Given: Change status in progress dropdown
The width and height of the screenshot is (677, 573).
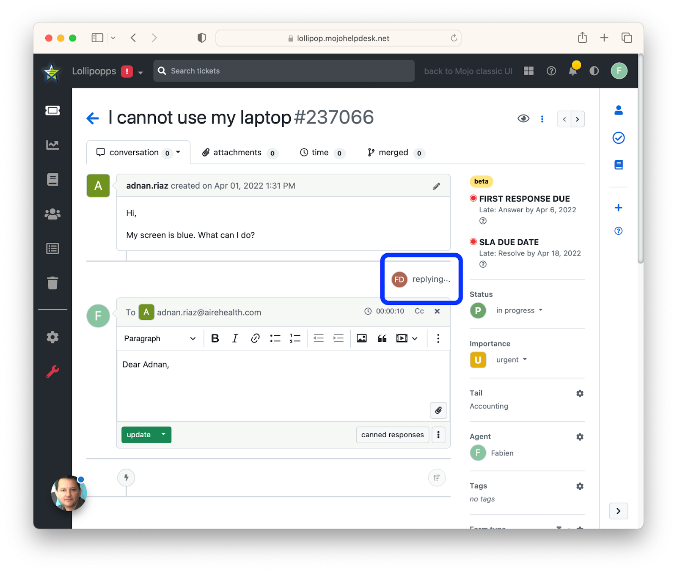Looking at the screenshot, I should [x=519, y=310].
